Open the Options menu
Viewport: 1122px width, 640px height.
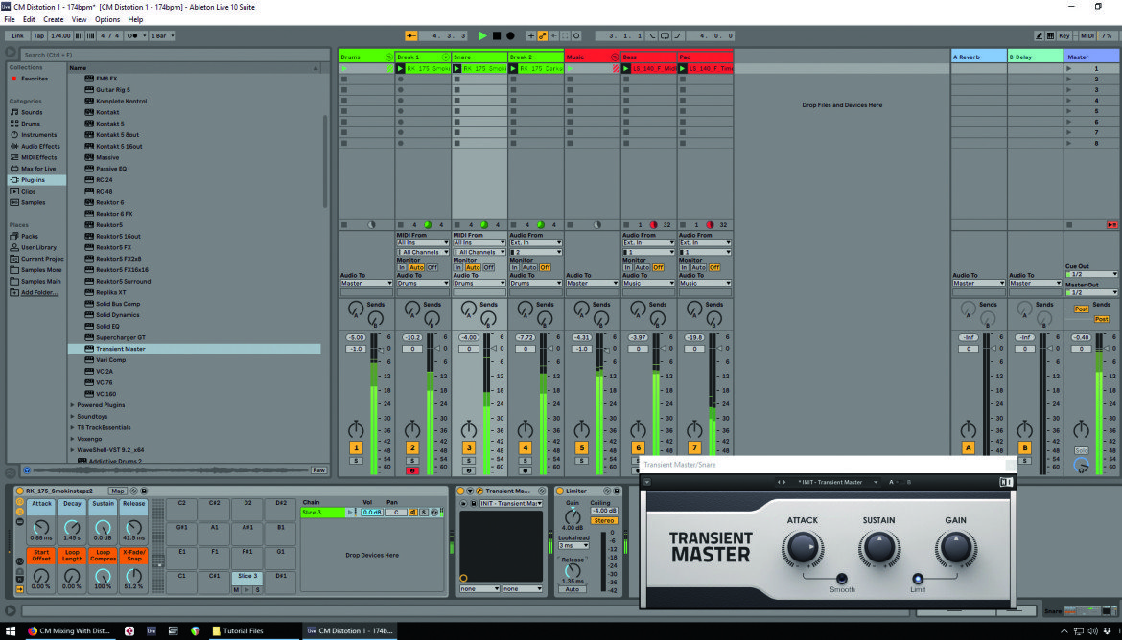(x=107, y=19)
